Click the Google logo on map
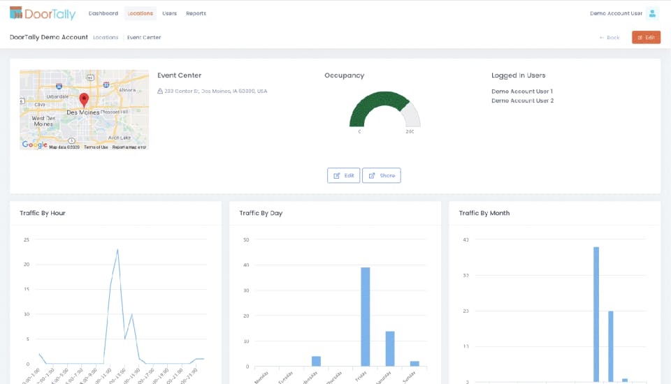Viewport: 671px width, 384px height. point(35,145)
